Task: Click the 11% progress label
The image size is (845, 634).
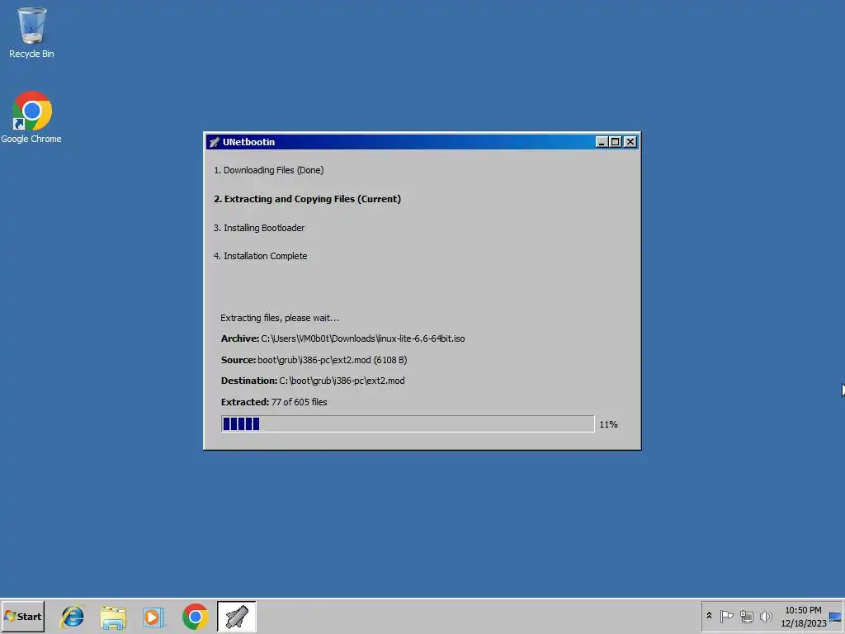Action: click(608, 424)
